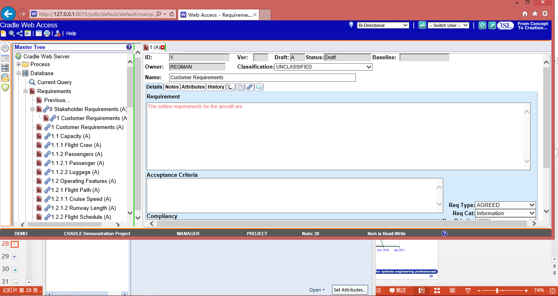This screenshot has height=296, width=558.
Task: Click the key icon in header
Action: pos(492,25)
